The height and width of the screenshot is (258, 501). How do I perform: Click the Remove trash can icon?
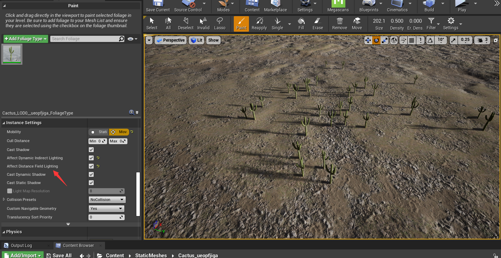340,23
